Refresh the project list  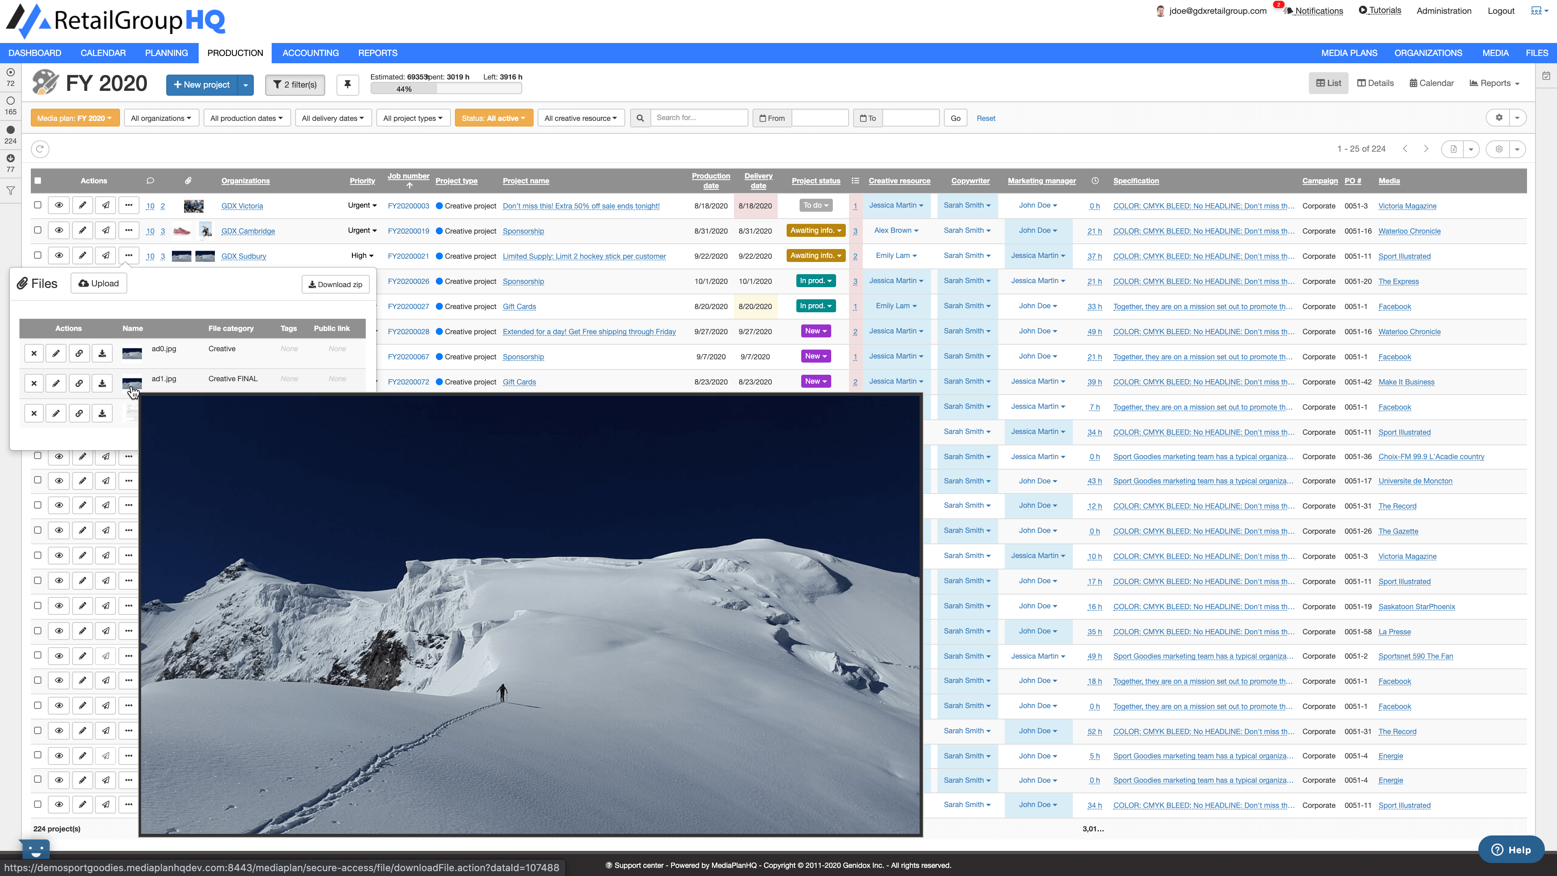(x=40, y=149)
